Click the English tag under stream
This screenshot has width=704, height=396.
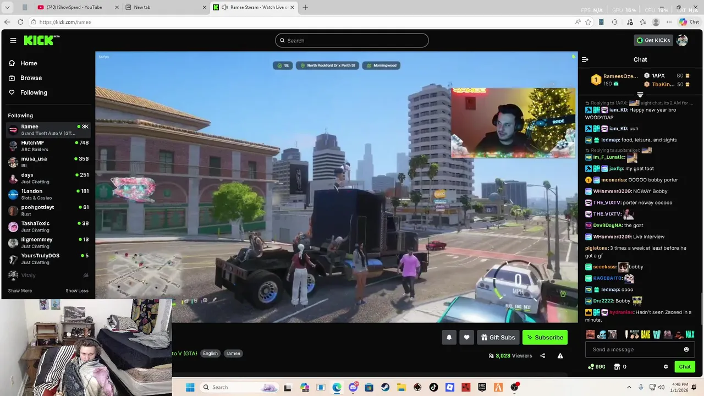(x=210, y=353)
